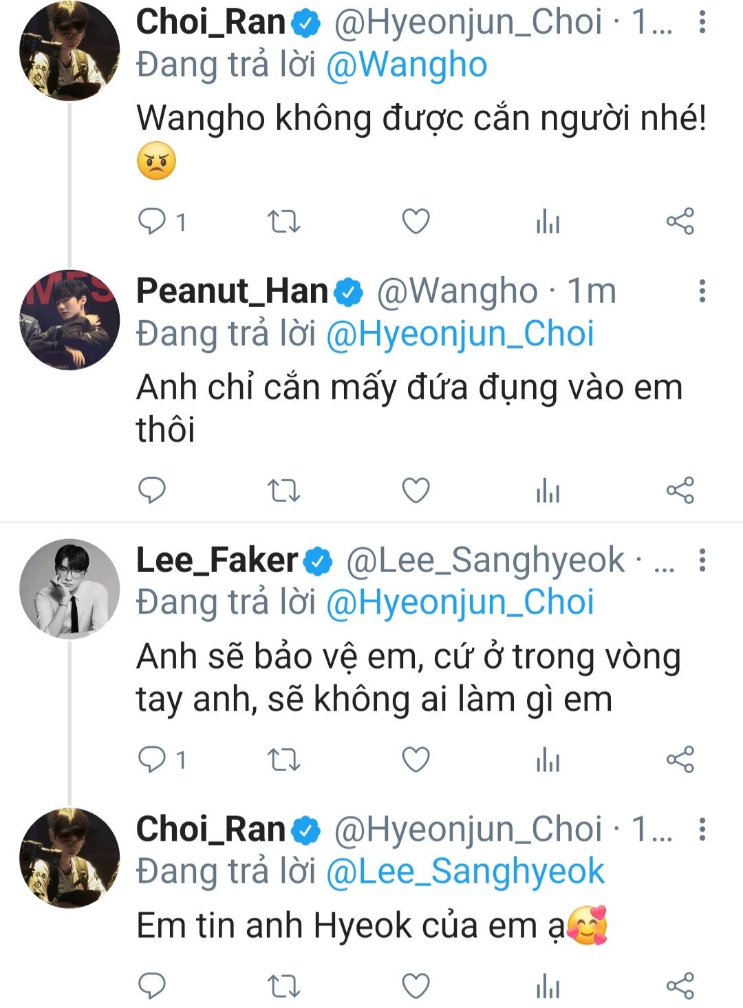Like Peanut_Han's reply tweet
The height and width of the screenshot is (1008, 743).
pos(416,490)
